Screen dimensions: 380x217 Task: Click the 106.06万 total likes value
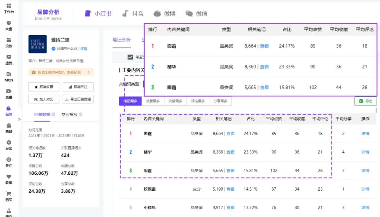pos(38,173)
